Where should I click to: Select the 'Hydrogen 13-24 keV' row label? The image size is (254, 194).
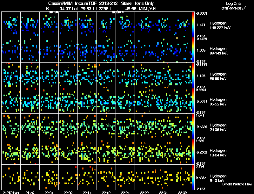218,153
